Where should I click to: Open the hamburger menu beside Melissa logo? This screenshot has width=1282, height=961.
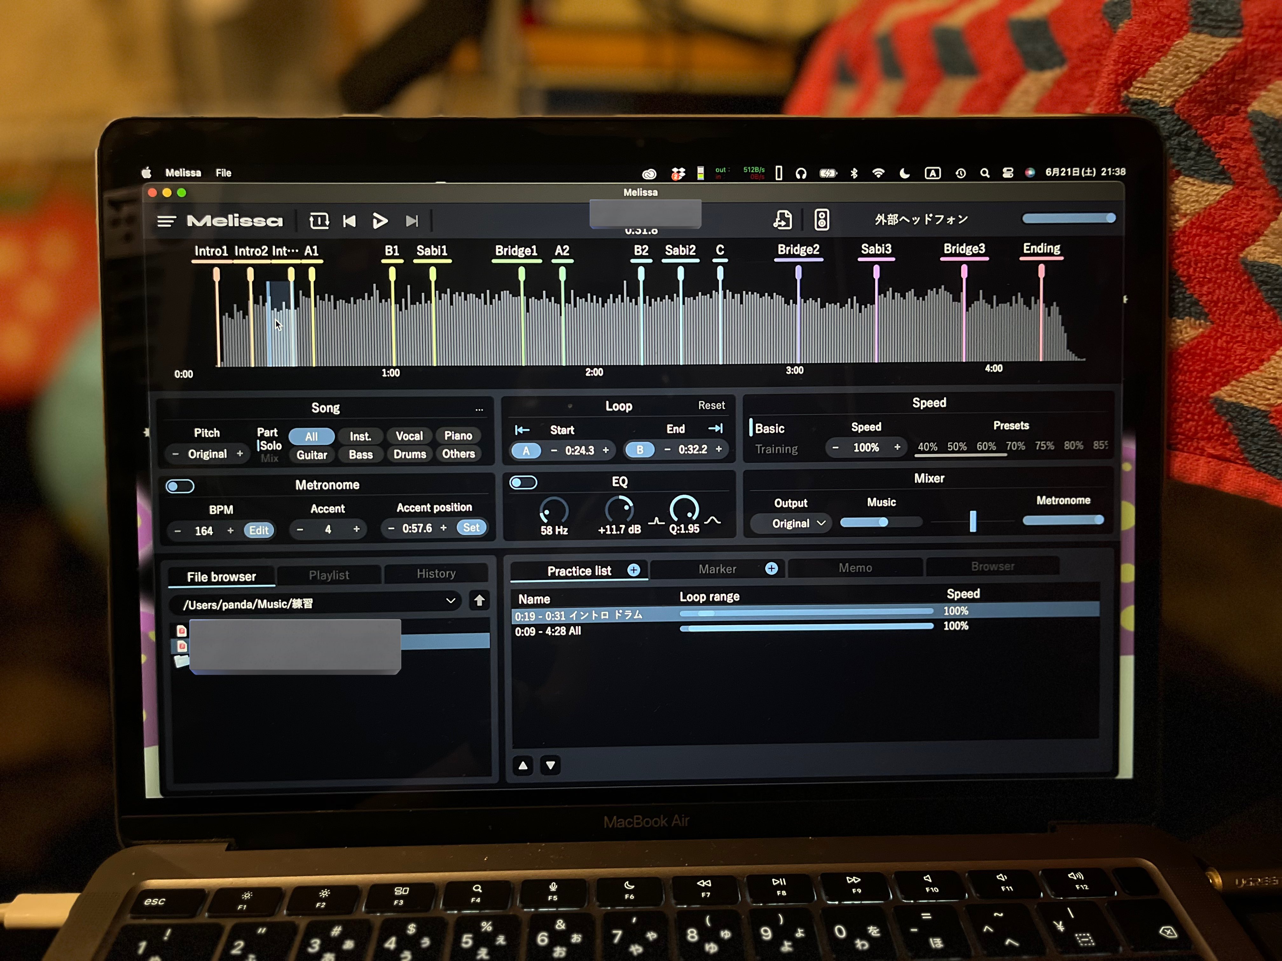(x=166, y=221)
